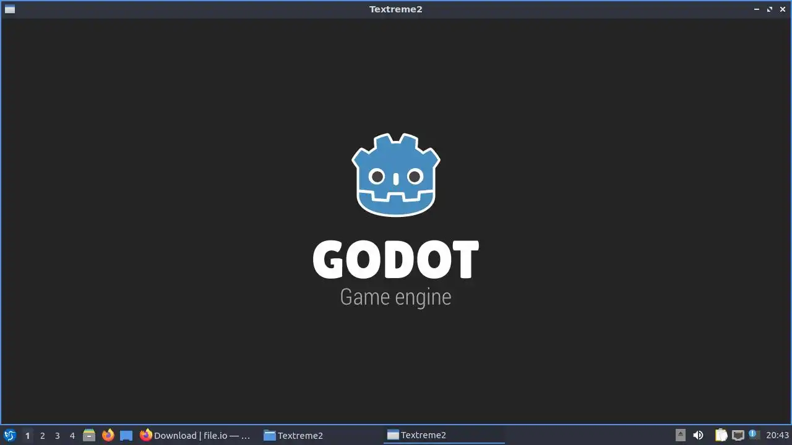Launch Firefox from the quick launch bar
The height and width of the screenshot is (445, 792).
(108, 435)
